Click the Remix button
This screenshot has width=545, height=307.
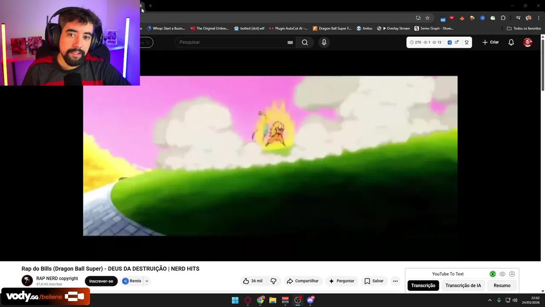coord(132,281)
